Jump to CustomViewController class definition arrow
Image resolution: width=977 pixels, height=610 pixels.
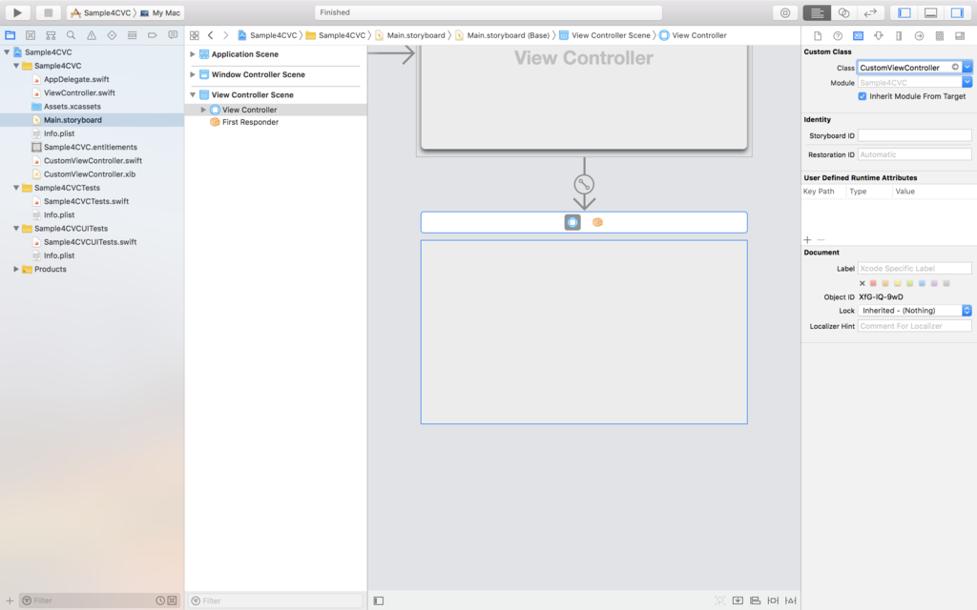point(955,68)
